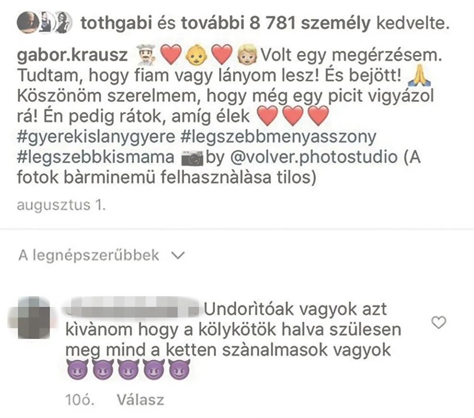Click the Válasz reply button

tap(141, 400)
